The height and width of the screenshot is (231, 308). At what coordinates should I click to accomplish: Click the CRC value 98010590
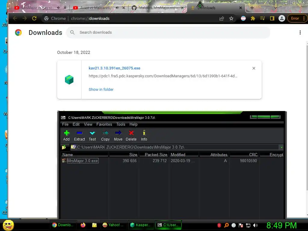248,161
